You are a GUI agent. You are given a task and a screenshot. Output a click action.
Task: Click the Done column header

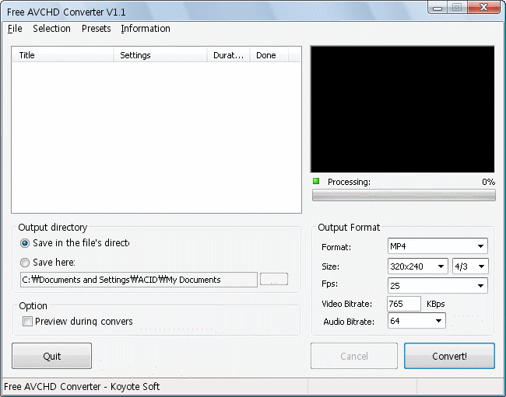269,55
